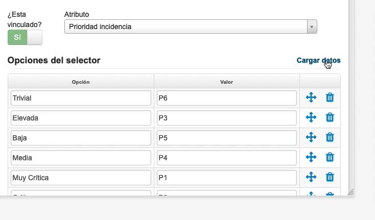This screenshot has height=220, width=375.
Task: Click the P1 value input field
Action: coord(227,178)
